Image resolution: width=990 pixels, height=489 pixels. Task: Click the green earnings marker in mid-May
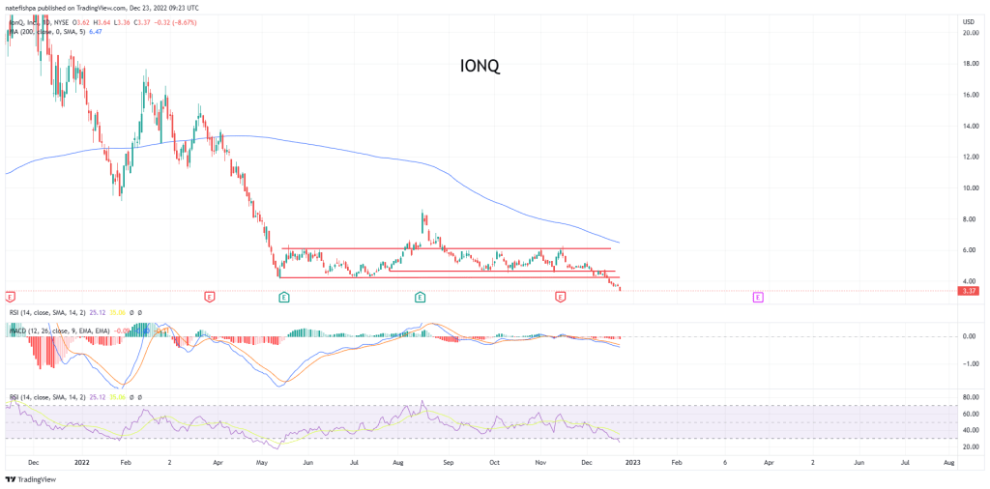[x=282, y=297]
